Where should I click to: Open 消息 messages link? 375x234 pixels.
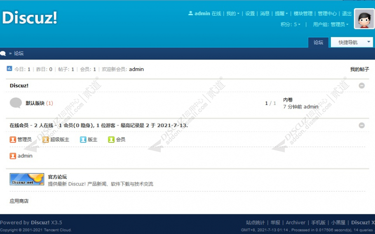pos(265,14)
